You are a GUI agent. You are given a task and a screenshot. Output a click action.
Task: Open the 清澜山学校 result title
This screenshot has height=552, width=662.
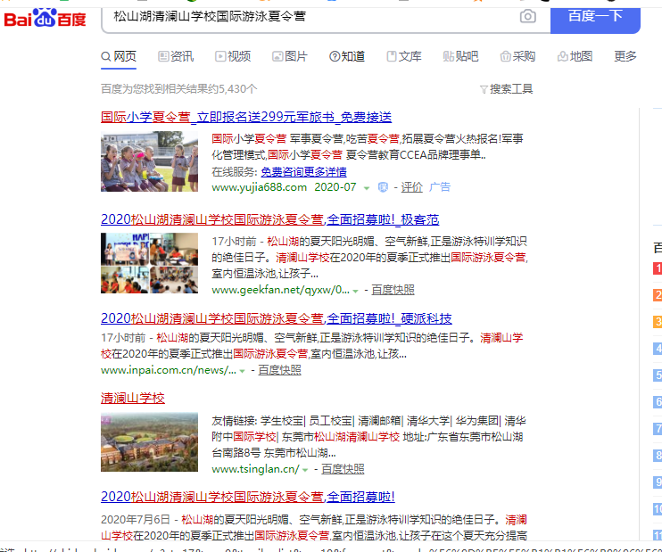click(x=133, y=398)
